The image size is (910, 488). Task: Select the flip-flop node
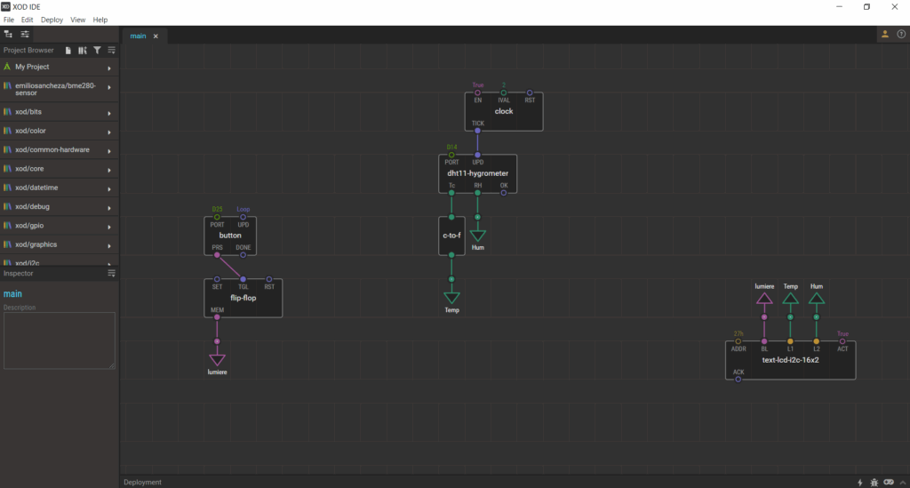click(243, 298)
